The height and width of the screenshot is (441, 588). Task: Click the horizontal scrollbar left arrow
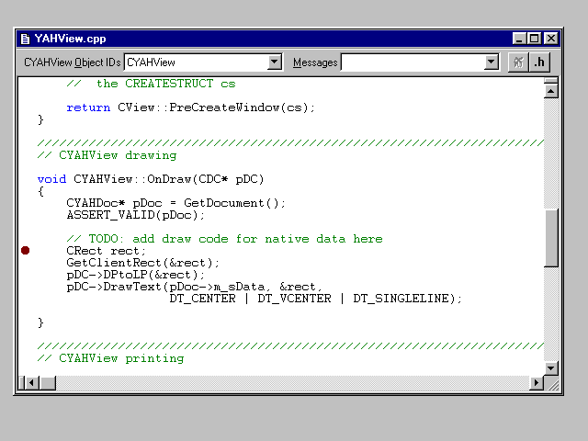pyautogui.click(x=32, y=383)
